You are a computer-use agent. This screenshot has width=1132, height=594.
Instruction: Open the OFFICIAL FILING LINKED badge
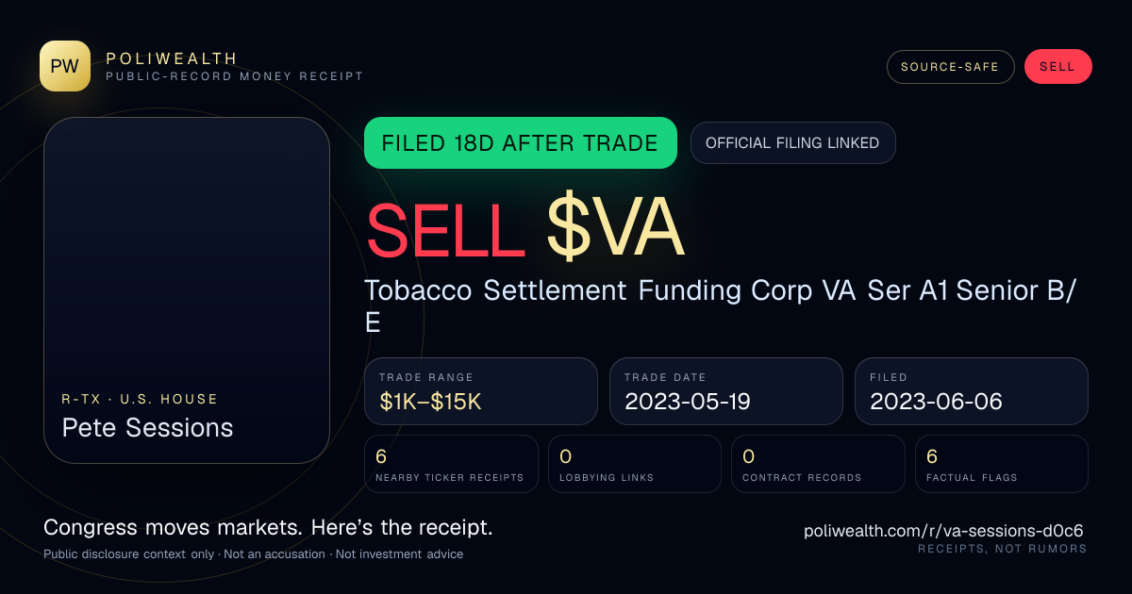click(792, 143)
